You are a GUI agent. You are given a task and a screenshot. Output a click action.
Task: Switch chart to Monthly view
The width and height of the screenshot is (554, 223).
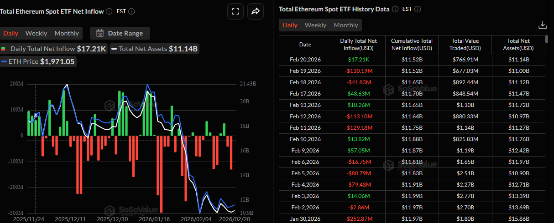pyautogui.click(x=67, y=33)
